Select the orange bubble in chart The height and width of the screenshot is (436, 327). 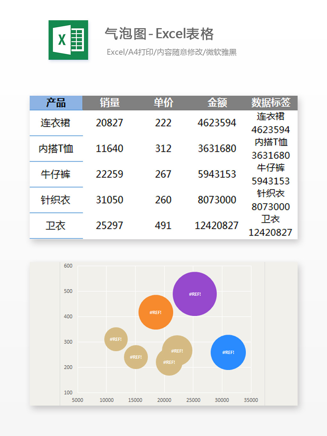point(156,312)
